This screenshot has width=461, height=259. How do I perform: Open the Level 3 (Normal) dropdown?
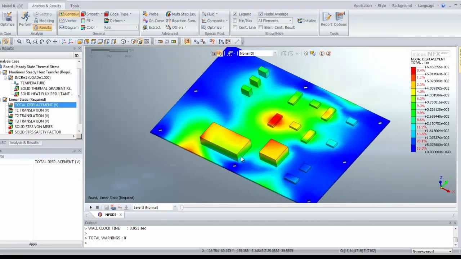pos(155,208)
